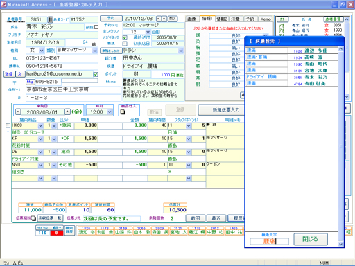Viewport: 355px width, 266px height.
Task: Click the minus button beside 2010/12/08 date
Action: coord(159,19)
